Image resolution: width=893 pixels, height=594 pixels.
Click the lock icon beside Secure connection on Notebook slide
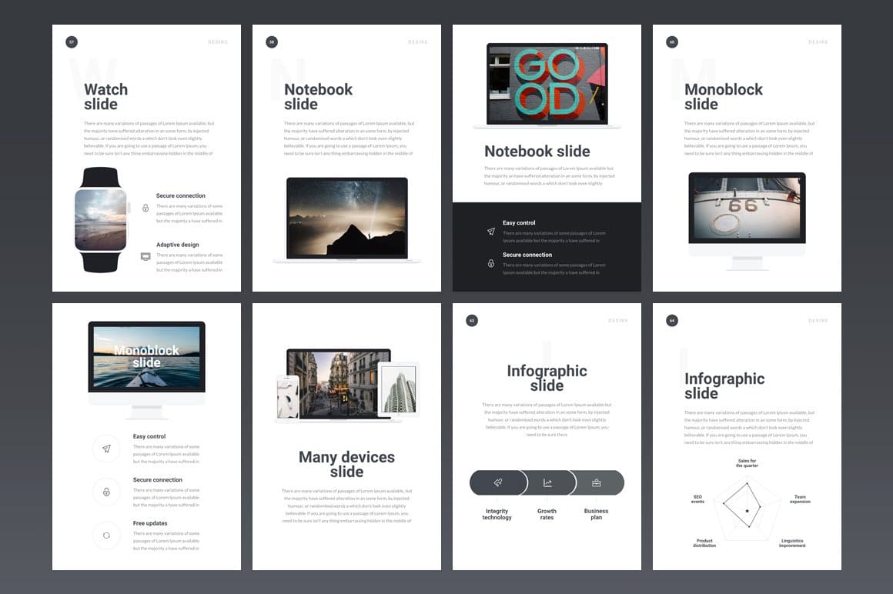click(490, 262)
